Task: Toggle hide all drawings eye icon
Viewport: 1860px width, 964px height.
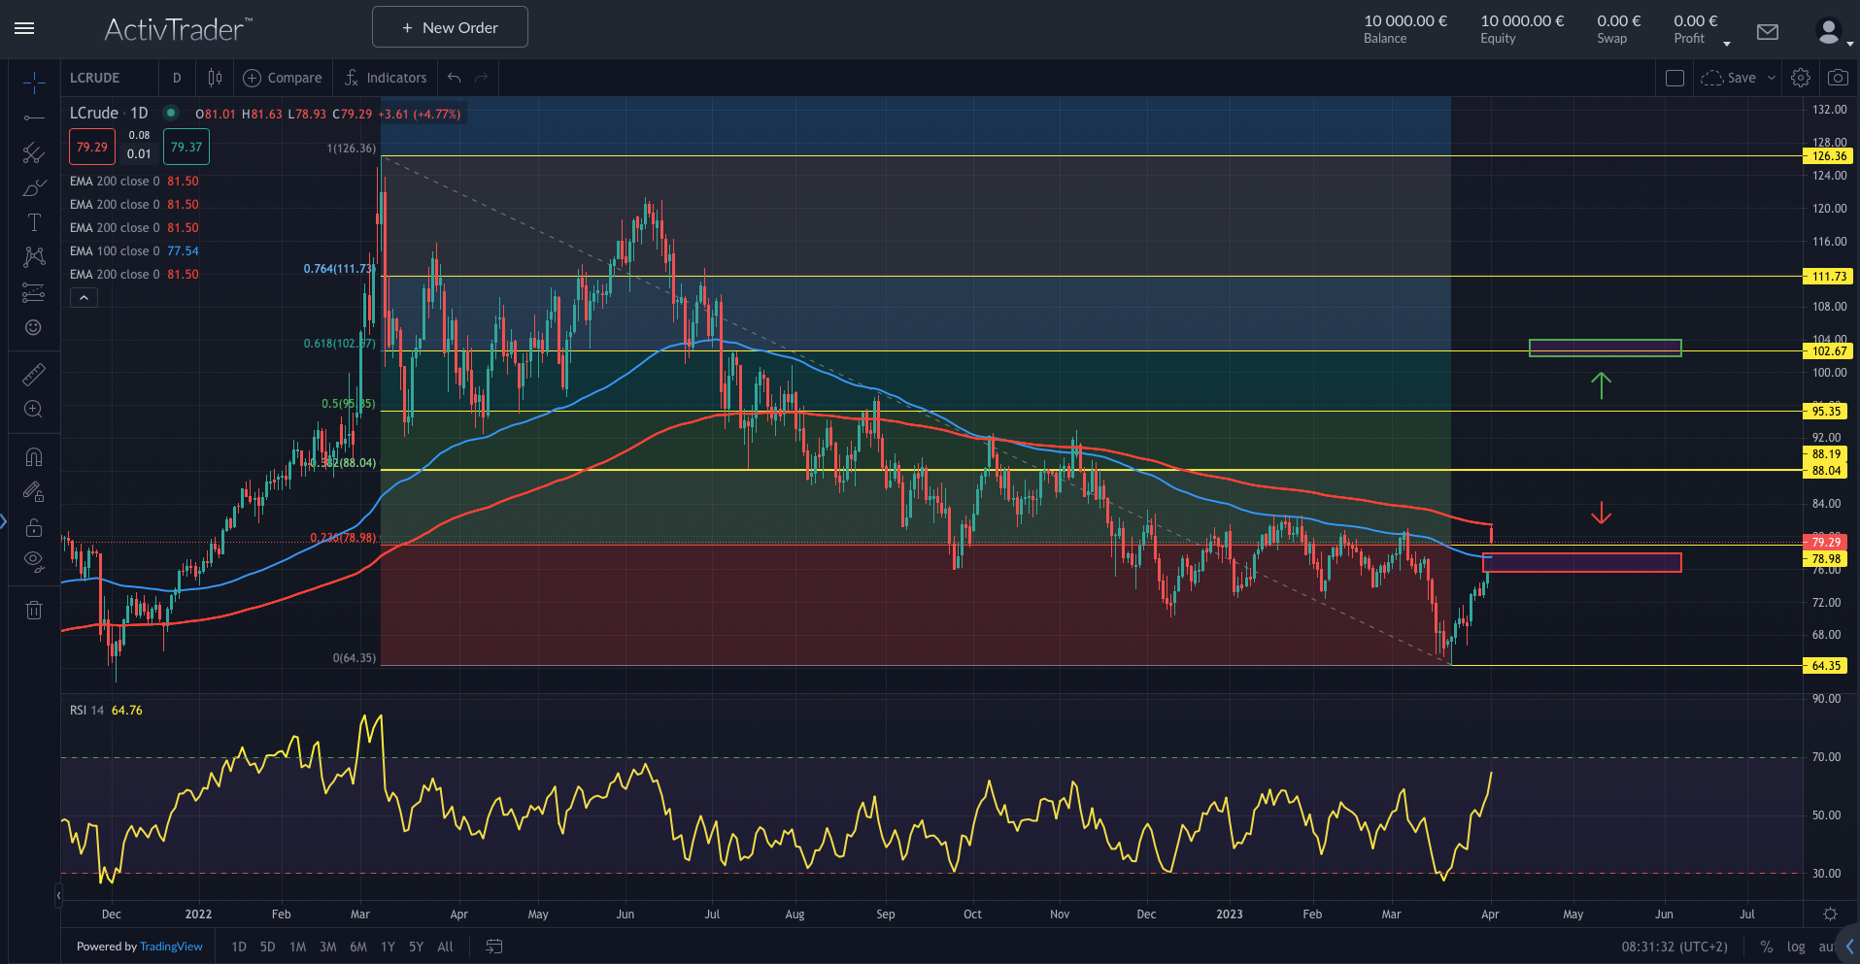Action: [34, 560]
